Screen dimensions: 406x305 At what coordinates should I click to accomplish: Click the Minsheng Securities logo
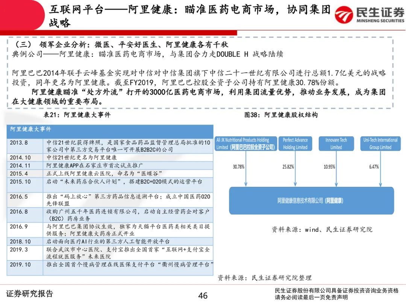click(369, 15)
